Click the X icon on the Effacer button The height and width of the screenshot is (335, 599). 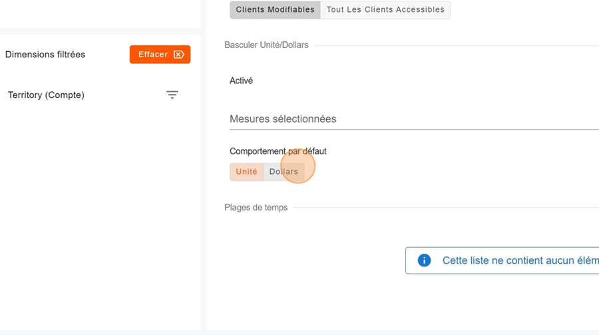pyautogui.click(x=178, y=55)
